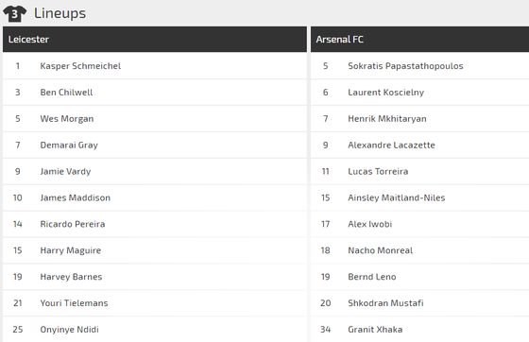Viewport: 529px width, 342px height.
Task: Select Youri Tielemans in Leicester lineup
Action: click(74, 303)
